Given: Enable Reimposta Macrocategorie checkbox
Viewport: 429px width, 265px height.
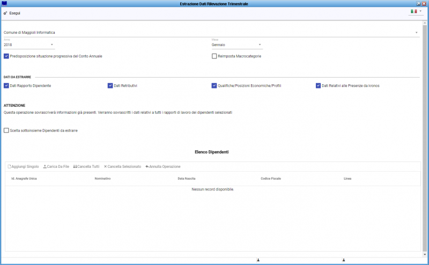Looking at the screenshot, I should [214, 56].
